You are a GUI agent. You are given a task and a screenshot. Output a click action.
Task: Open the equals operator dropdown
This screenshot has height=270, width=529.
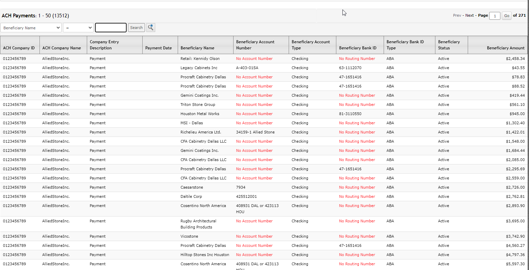pos(78,28)
